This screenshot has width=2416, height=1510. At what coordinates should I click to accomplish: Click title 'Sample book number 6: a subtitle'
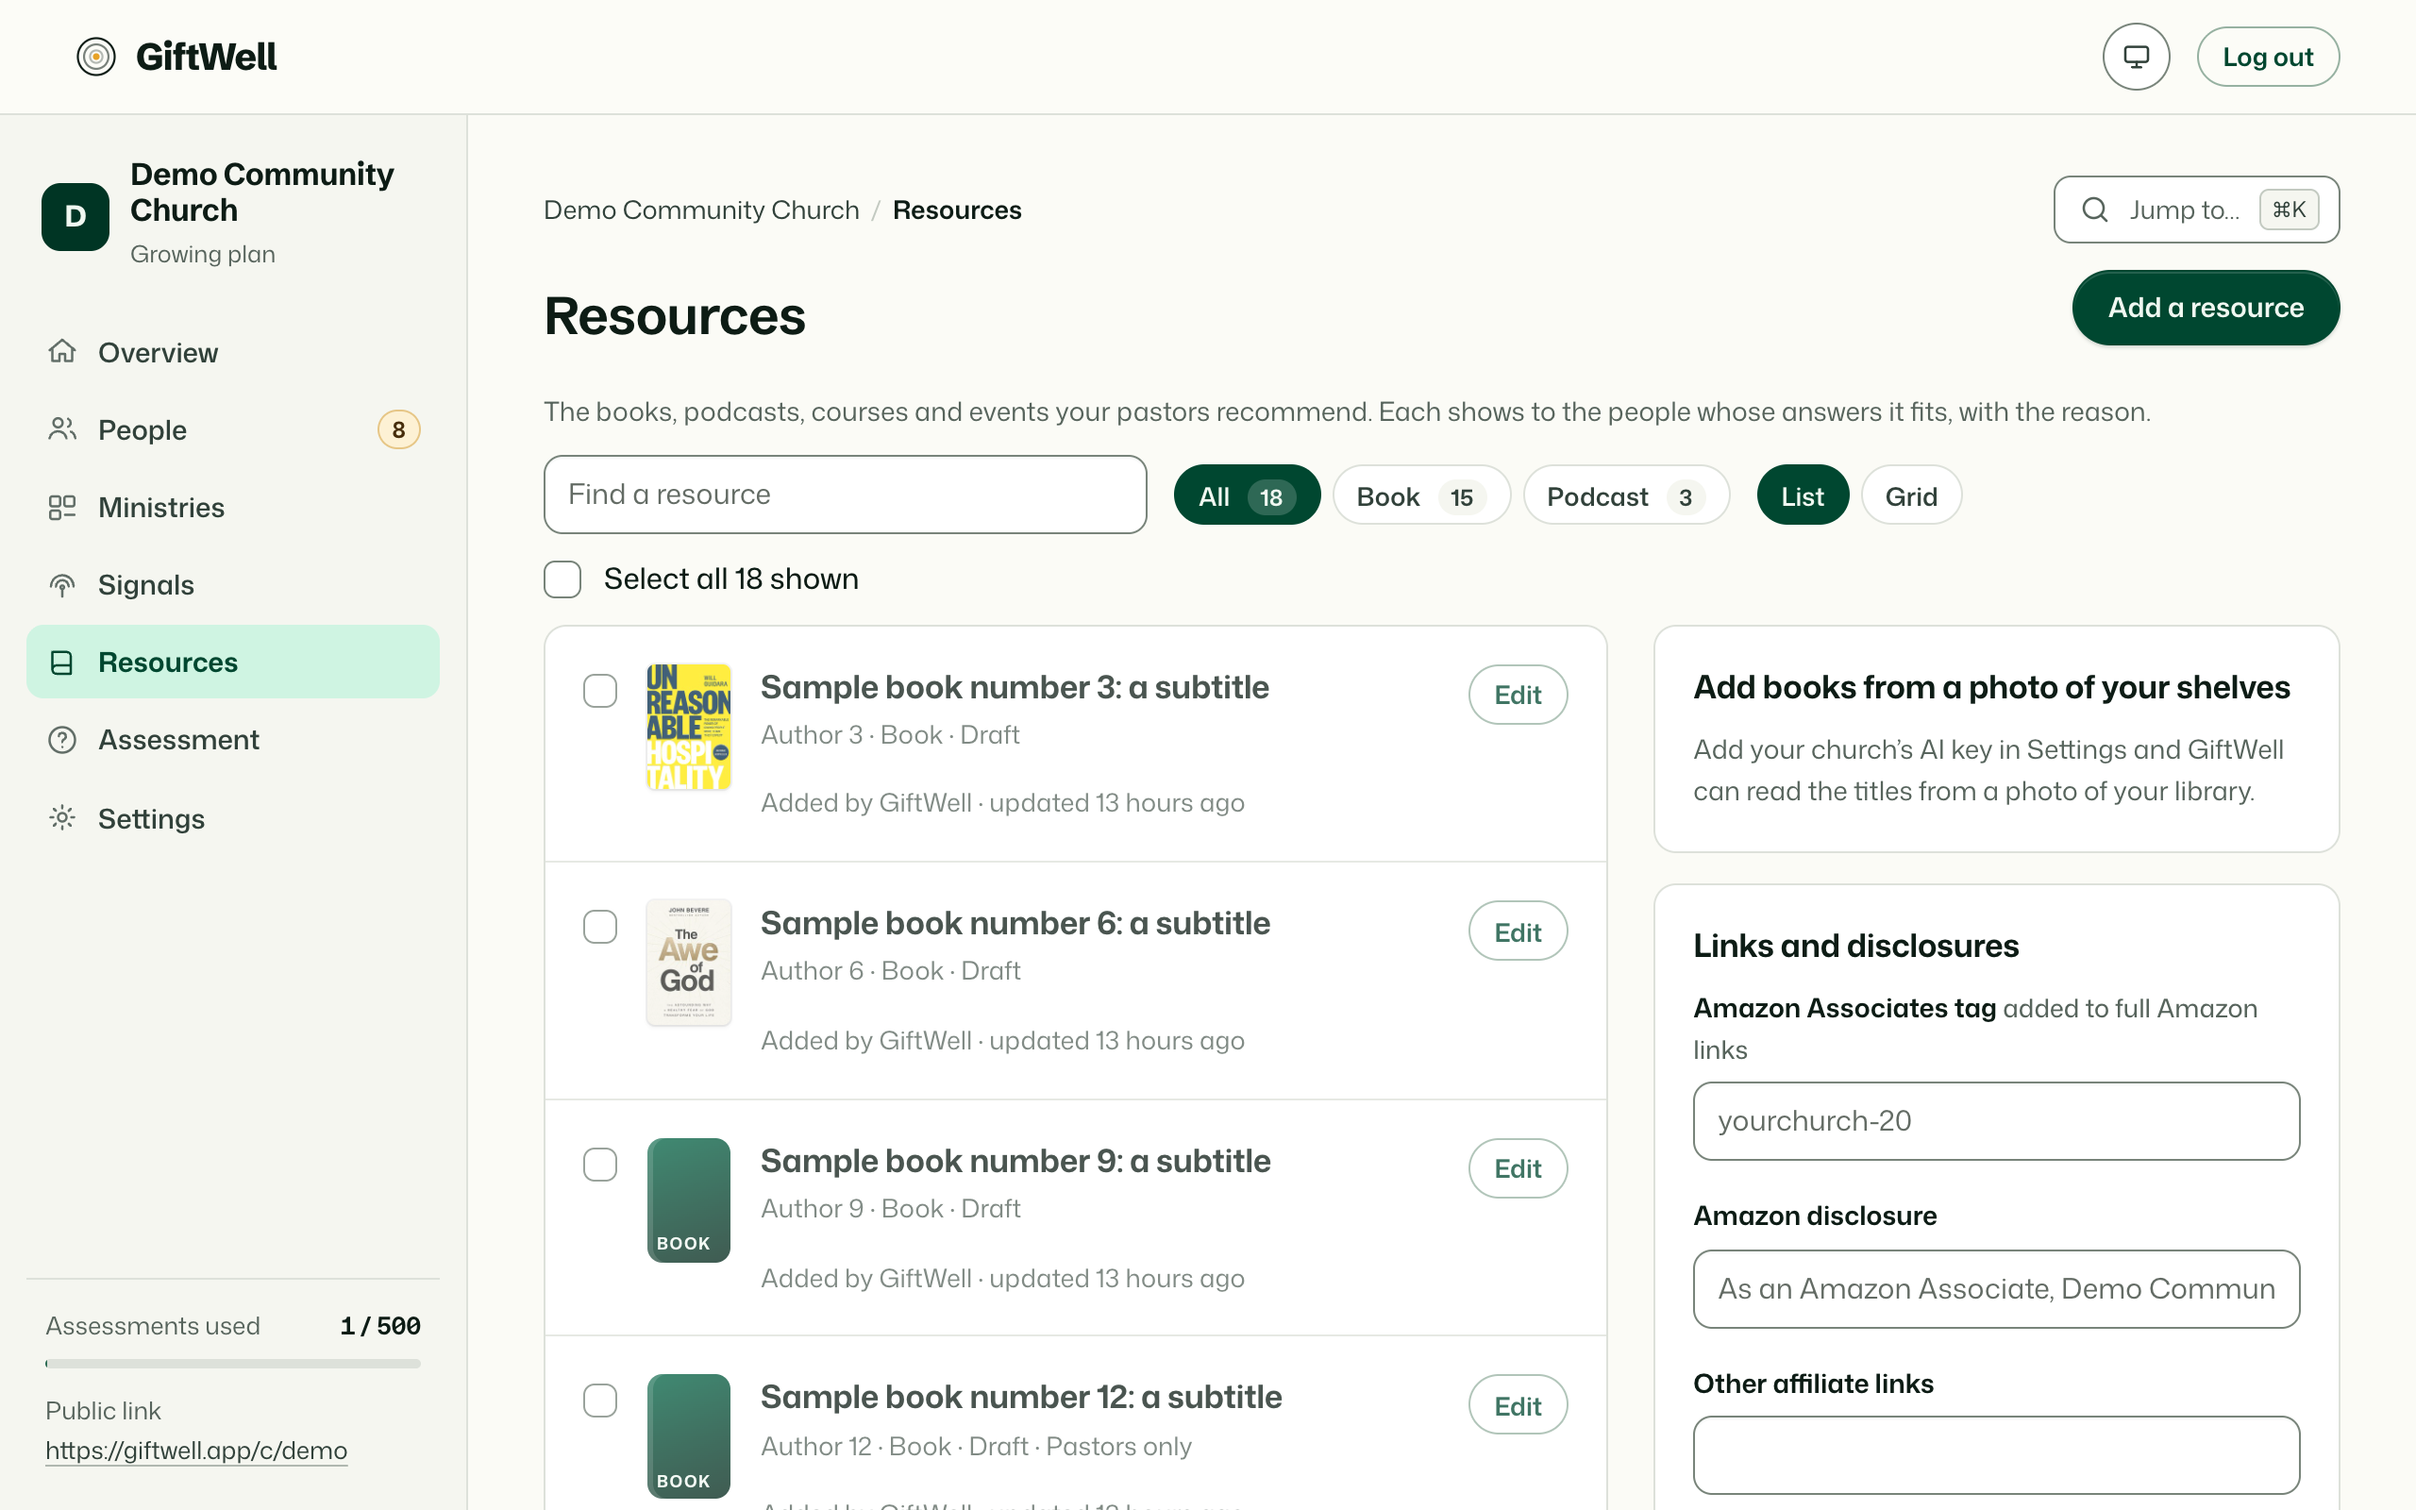tap(1015, 923)
